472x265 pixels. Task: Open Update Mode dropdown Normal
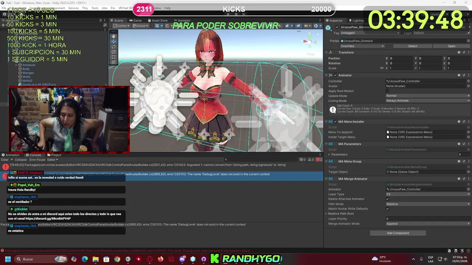coord(428,96)
